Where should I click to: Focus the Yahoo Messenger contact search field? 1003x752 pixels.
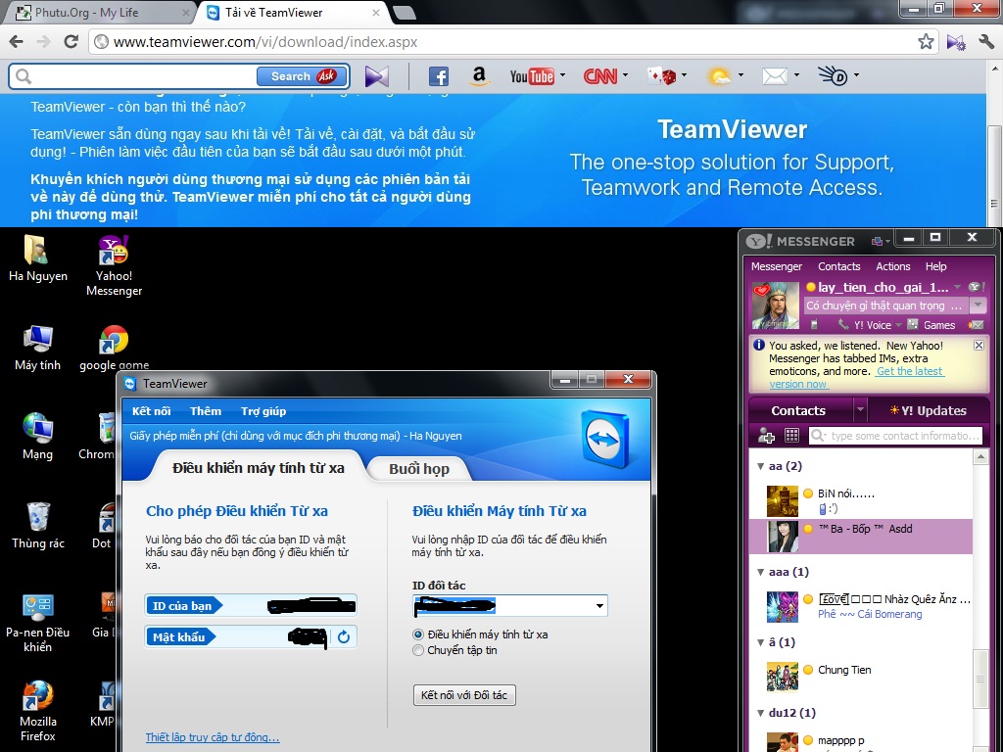point(895,436)
